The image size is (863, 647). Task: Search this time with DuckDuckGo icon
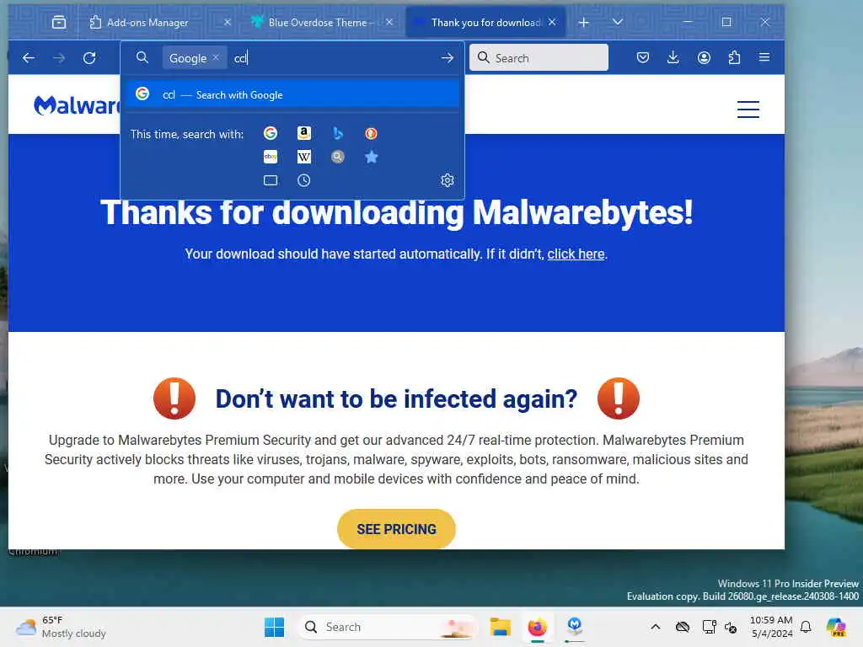tap(371, 133)
